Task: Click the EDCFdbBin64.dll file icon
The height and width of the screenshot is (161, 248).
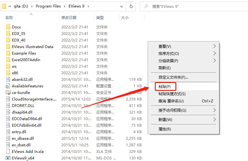Action: [x=8, y=125]
